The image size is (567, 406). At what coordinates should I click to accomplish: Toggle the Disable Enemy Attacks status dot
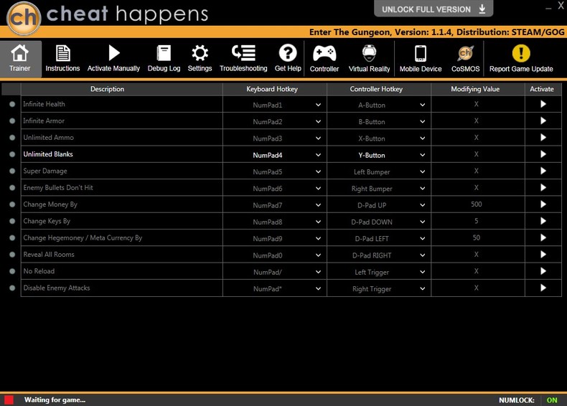click(12, 288)
